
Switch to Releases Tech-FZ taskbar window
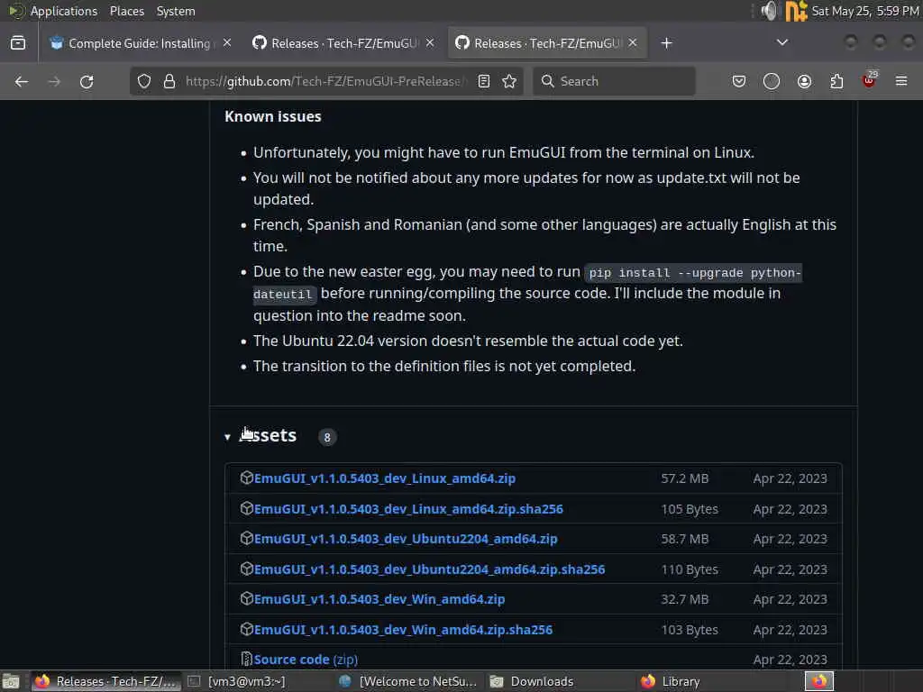[x=106, y=681]
